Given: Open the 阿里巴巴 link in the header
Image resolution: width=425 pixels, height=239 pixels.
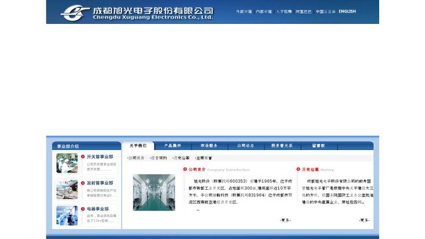Looking at the screenshot, I should click(303, 11).
